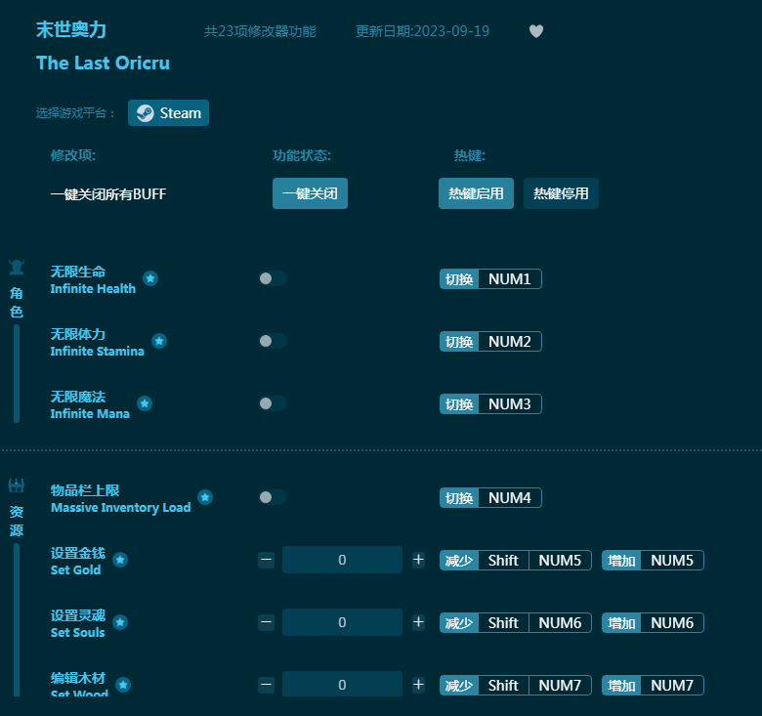Click star icon beside Set Wood
The width and height of the screenshot is (762, 716).
pos(123,685)
